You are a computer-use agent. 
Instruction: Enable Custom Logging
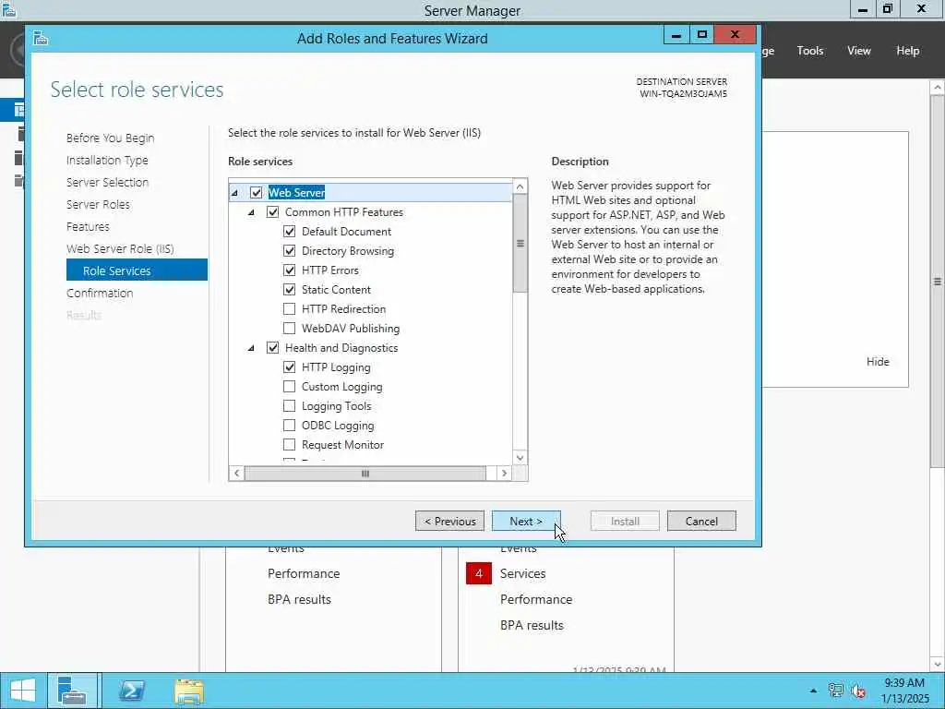point(289,387)
